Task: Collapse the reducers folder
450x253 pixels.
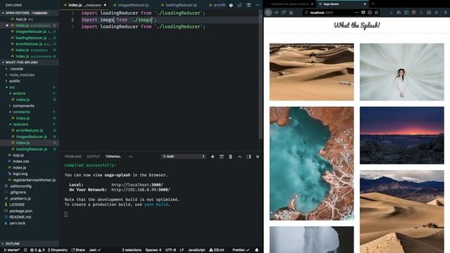Action: click(x=20, y=124)
